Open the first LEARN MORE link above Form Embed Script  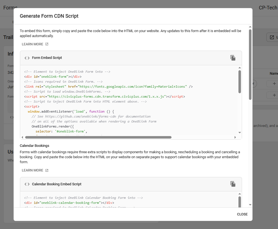click(x=35, y=44)
